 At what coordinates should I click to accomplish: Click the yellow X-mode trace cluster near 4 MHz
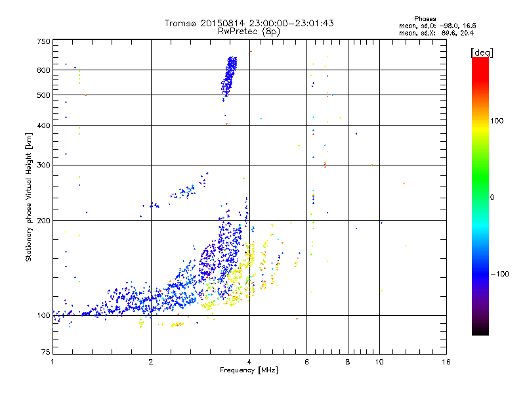click(250, 256)
